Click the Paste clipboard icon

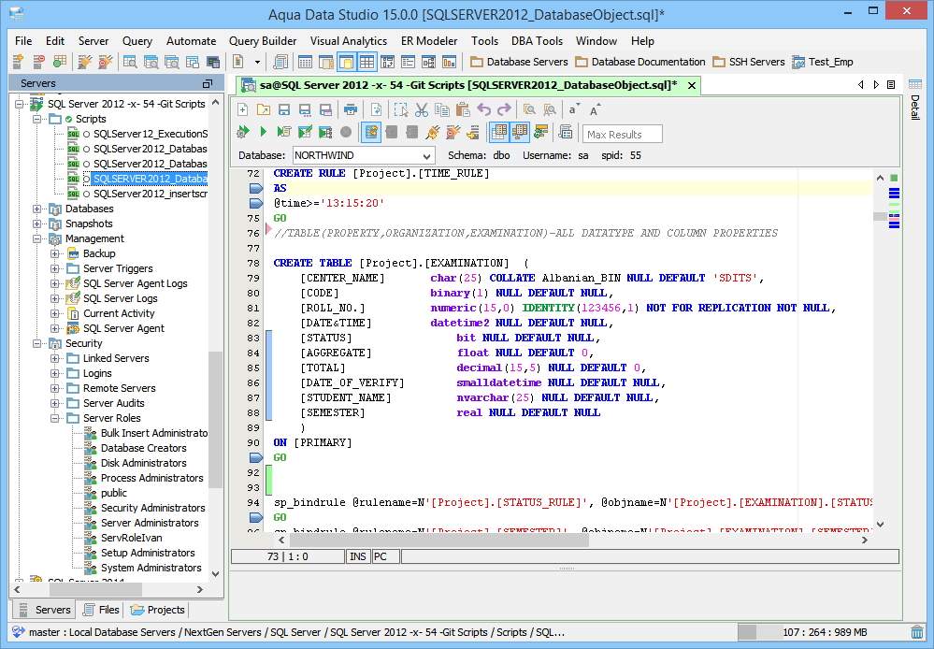pos(463,109)
